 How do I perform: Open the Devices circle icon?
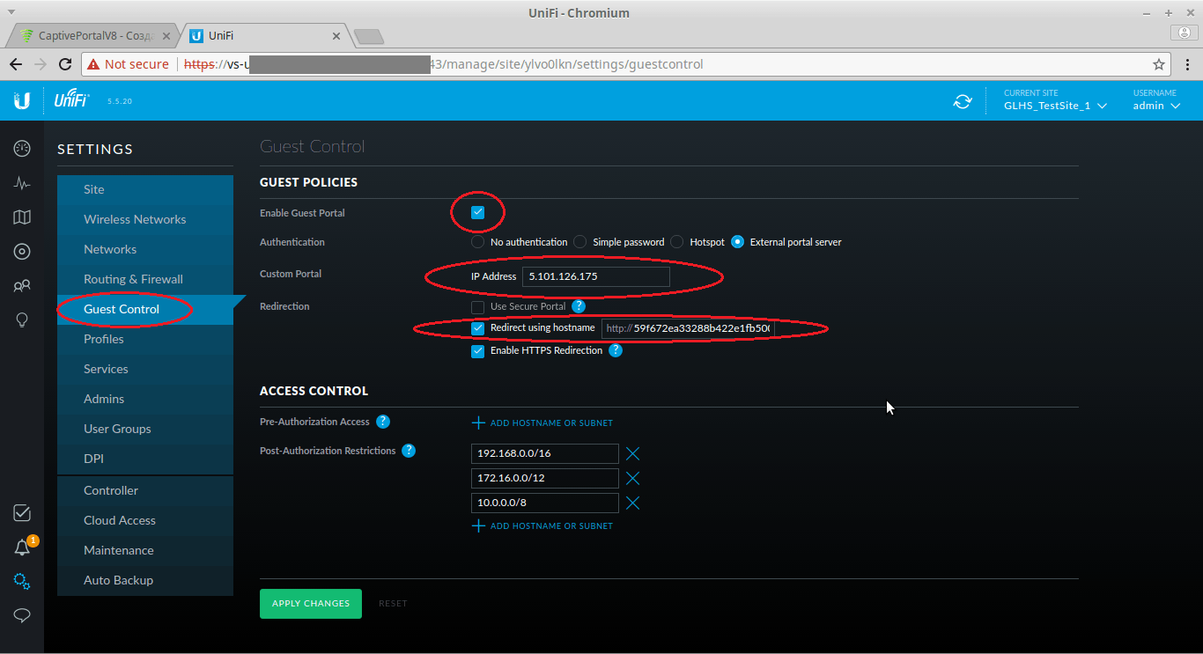pyautogui.click(x=22, y=252)
